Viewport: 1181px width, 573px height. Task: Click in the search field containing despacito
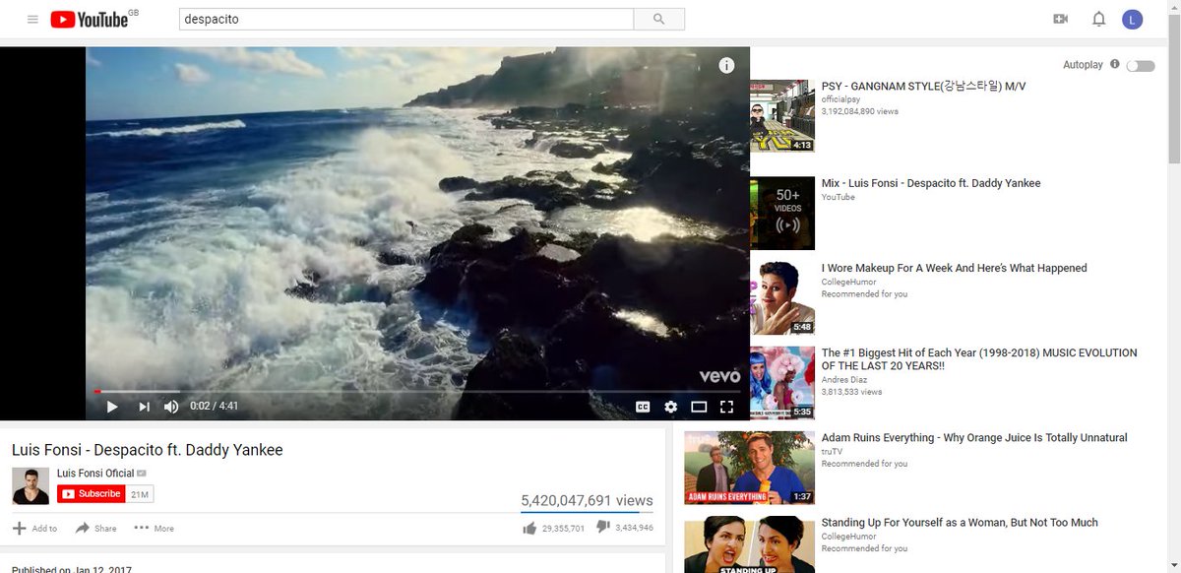405,19
